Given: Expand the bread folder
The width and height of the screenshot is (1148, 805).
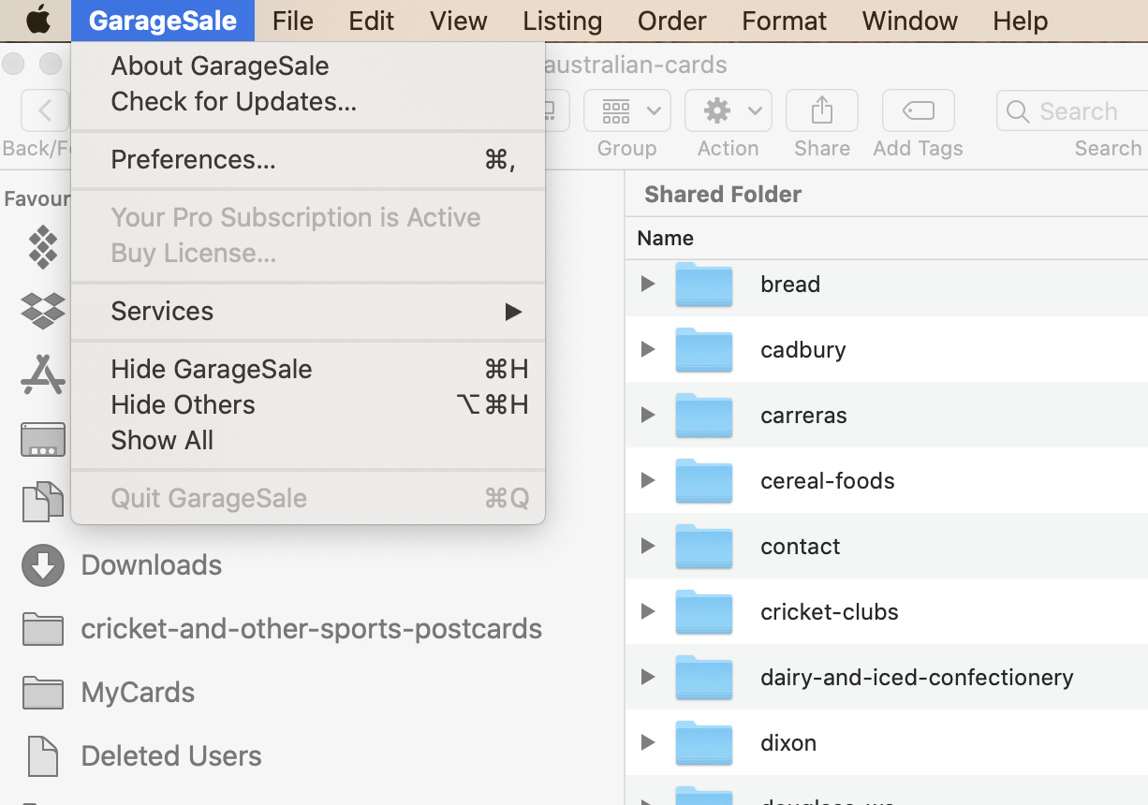Looking at the screenshot, I should pos(647,284).
